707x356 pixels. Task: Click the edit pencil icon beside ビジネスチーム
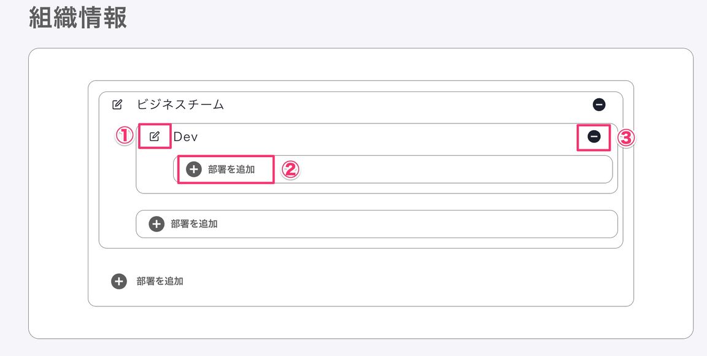[x=117, y=105]
